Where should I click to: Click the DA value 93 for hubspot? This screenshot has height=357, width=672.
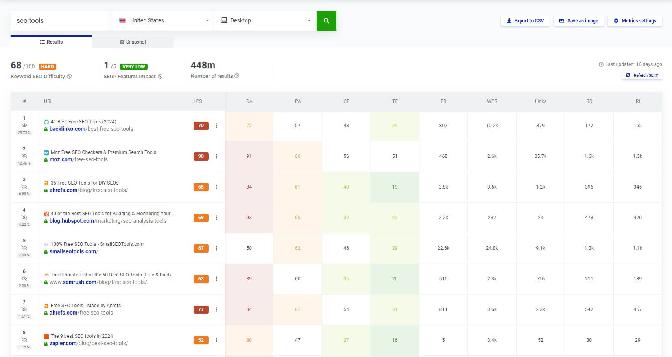click(x=249, y=218)
